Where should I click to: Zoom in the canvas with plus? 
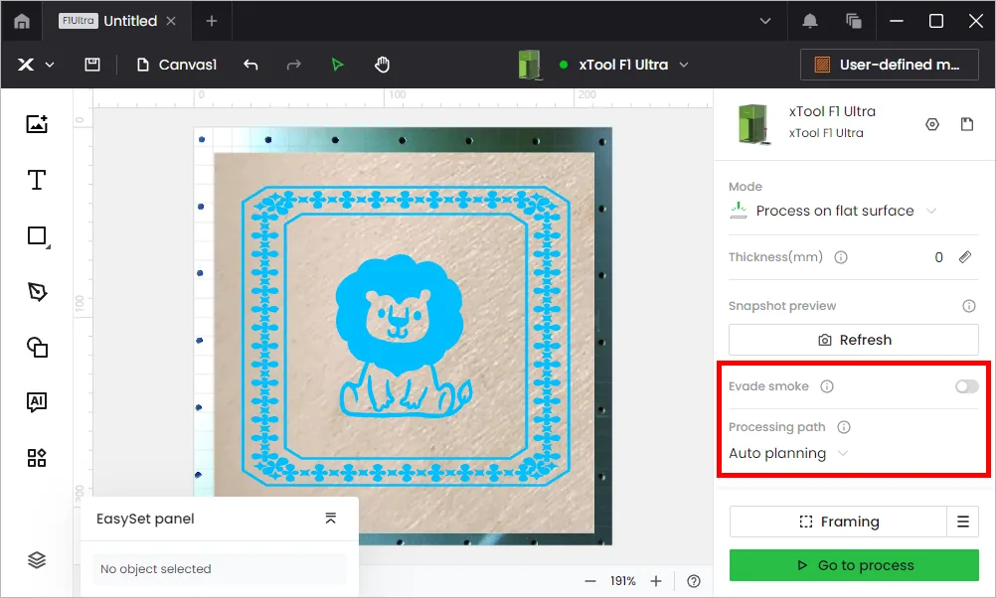[x=655, y=581]
